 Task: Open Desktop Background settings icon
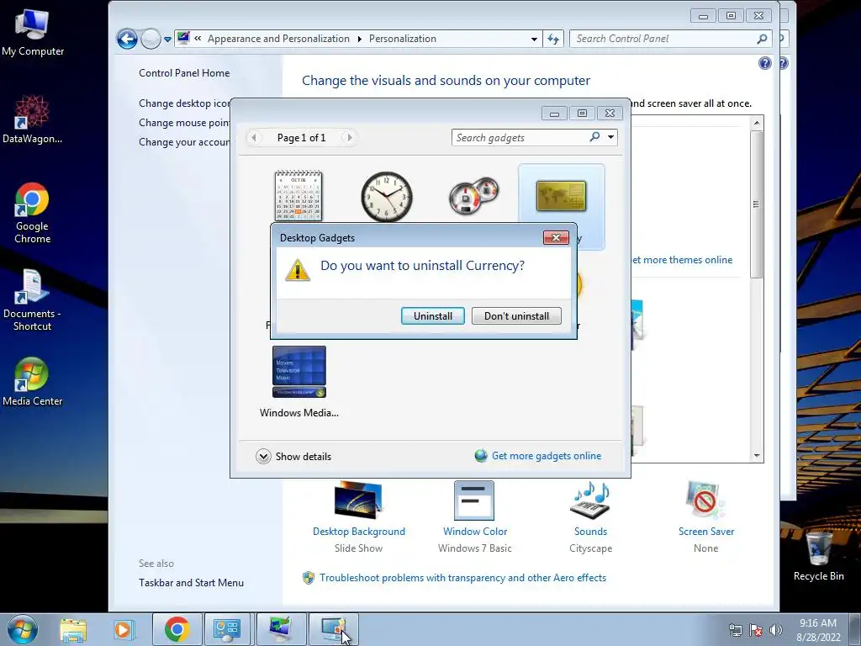[x=358, y=500]
